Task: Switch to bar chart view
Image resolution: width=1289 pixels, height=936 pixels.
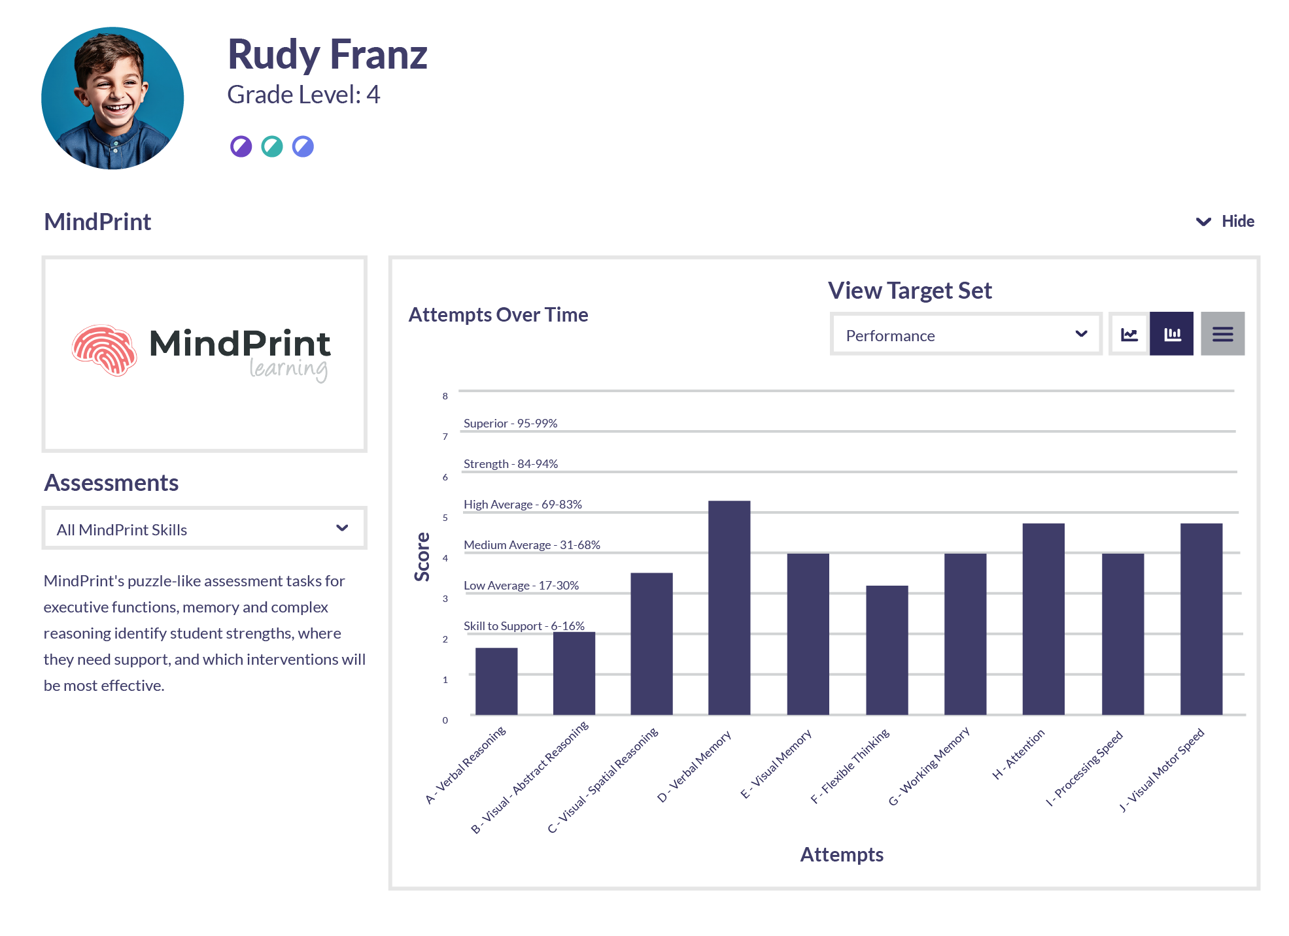Action: [x=1171, y=334]
